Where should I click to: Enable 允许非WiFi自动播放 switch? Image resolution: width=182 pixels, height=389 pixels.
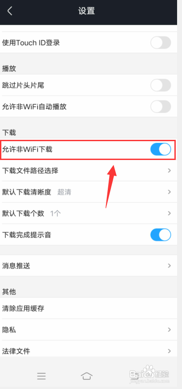tap(161, 107)
